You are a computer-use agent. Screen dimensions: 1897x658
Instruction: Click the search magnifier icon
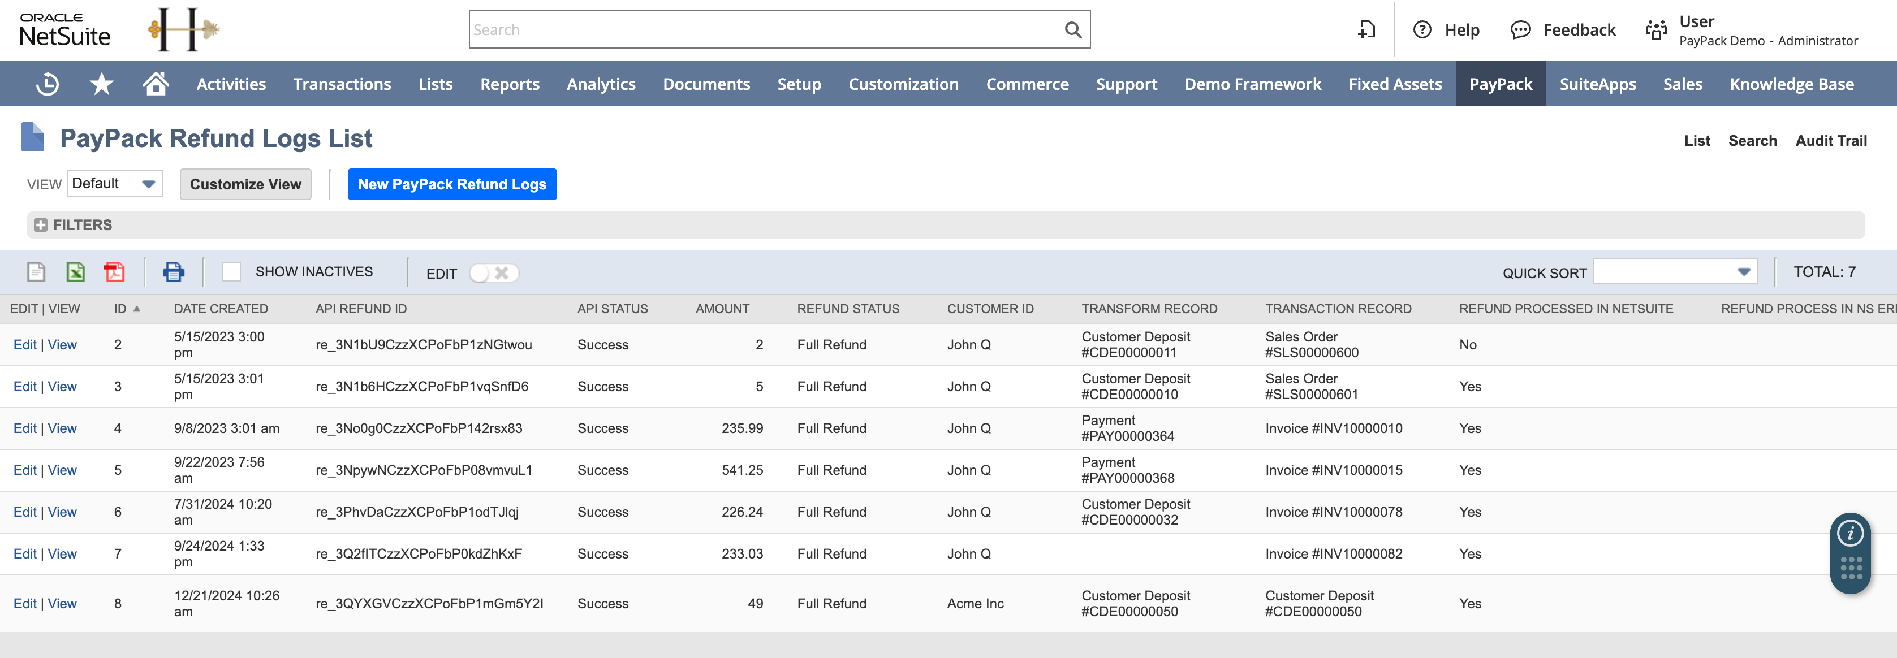(x=1073, y=30)
